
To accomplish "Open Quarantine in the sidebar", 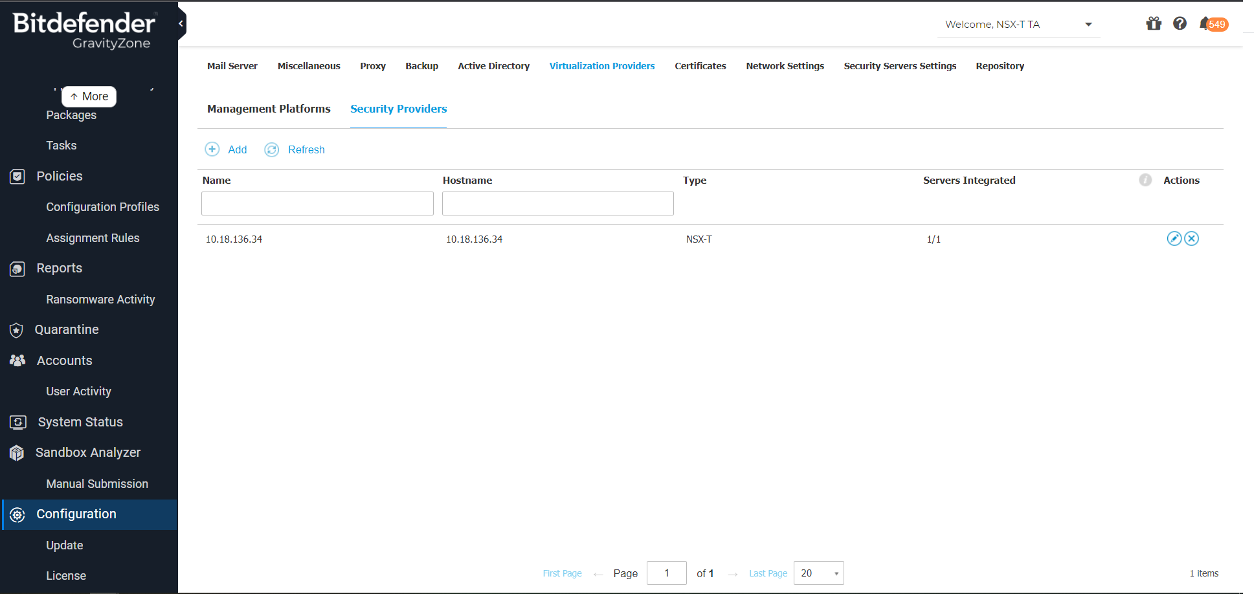I will 67,329.
